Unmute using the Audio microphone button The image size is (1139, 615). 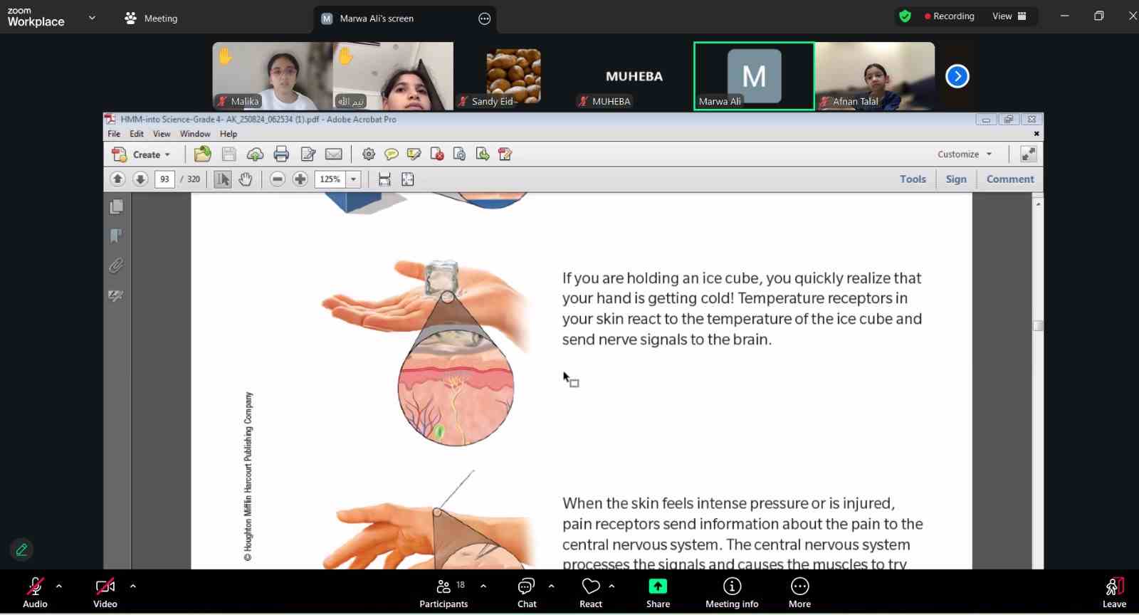35,592
